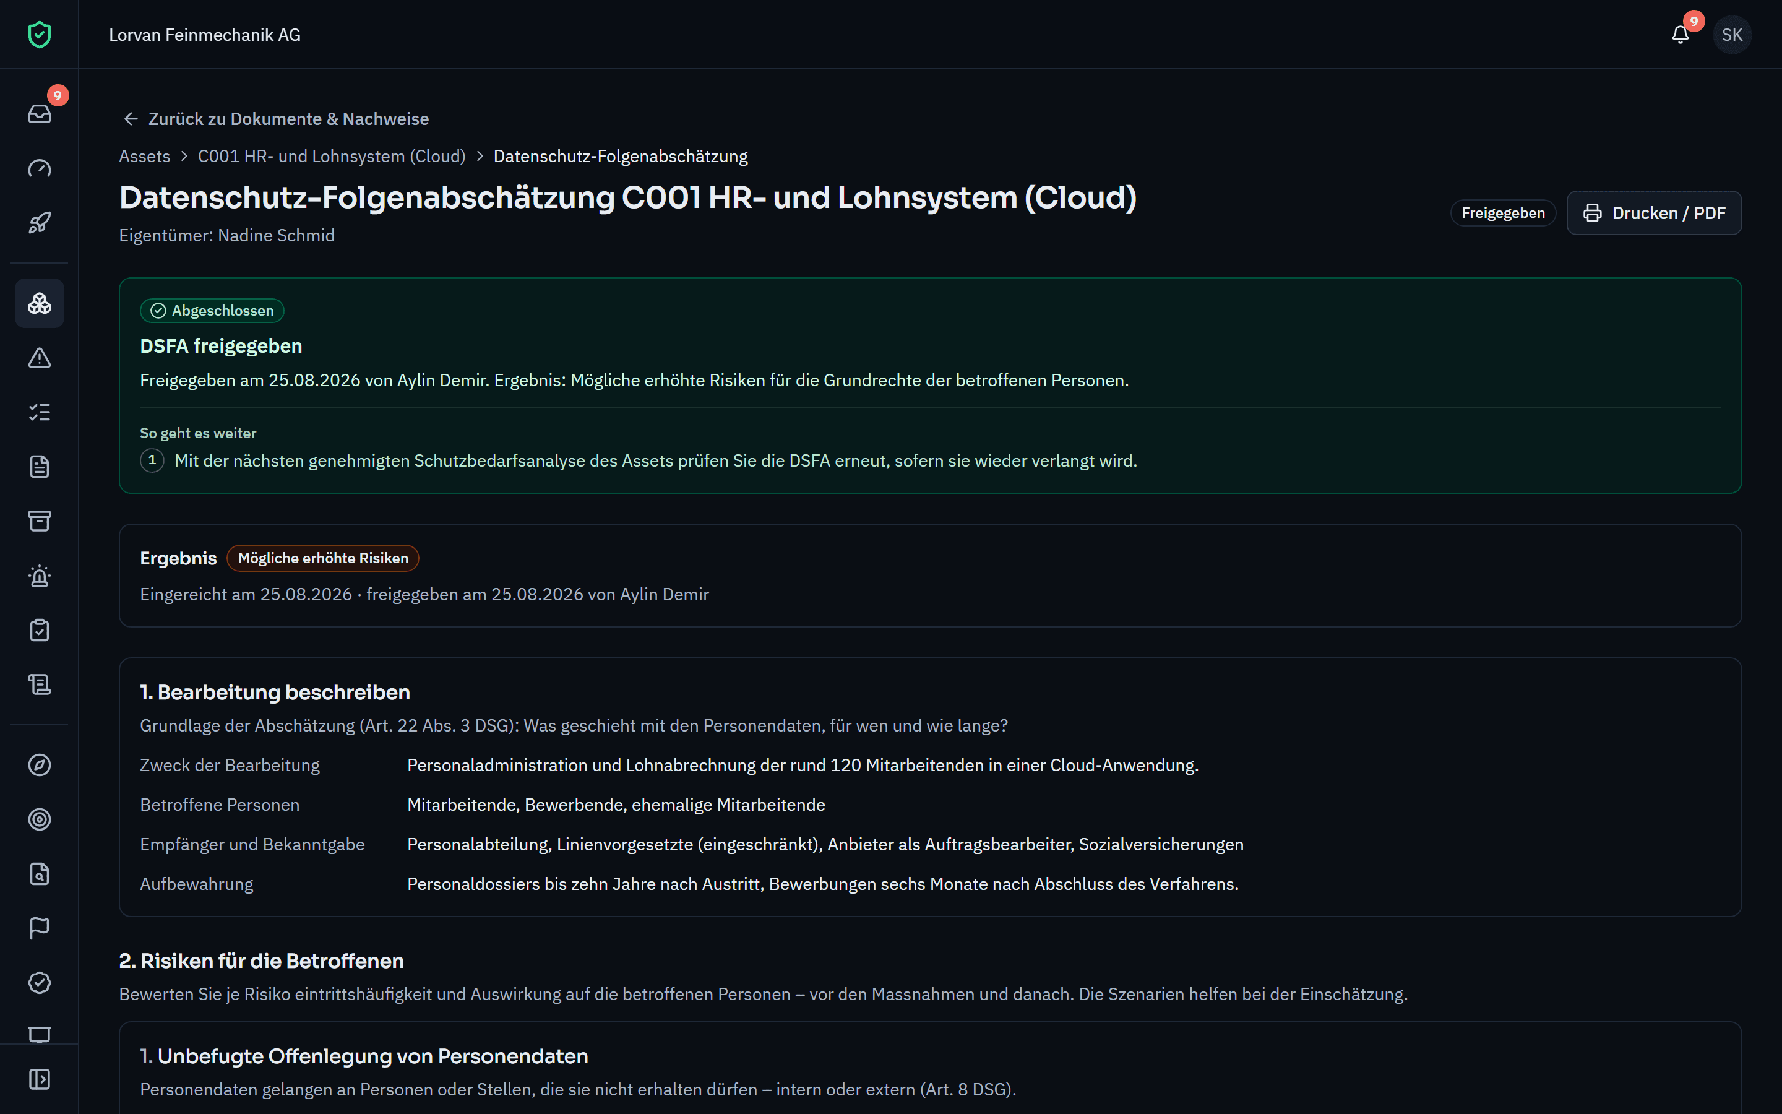Image resolution: width=1782 pixels, height=1114 pixels.
Task: Open the flag icon in sidebar
Action: tap(39, 928)
